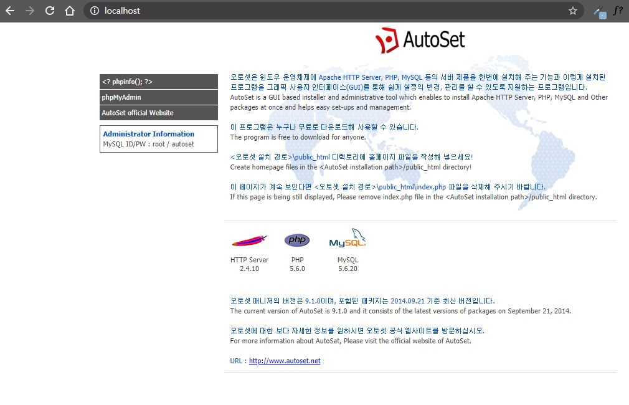Click the "For more information about AutoSet" line
Screen dimensions: 629x405
point(351,341)
